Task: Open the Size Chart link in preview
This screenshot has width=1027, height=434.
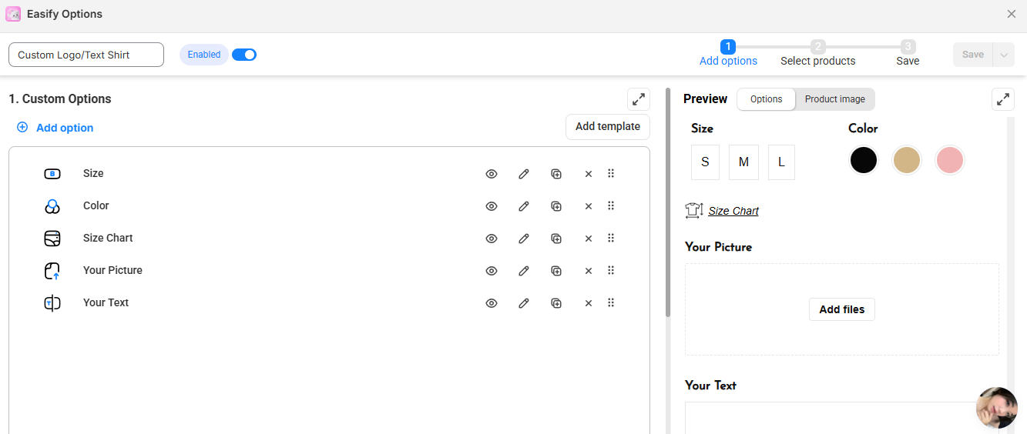Action: tap(733, 211)
